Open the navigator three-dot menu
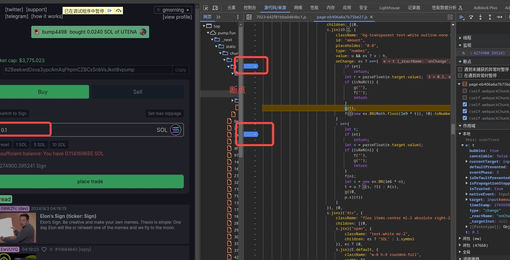Screen dimensions: 510x260 coord(238,17)
